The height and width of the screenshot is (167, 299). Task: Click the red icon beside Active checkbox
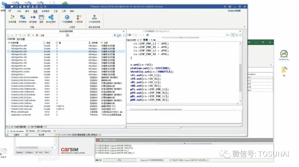(98, 140)
